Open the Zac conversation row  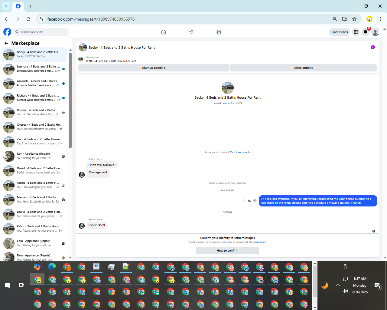click(x=34, y=141)
